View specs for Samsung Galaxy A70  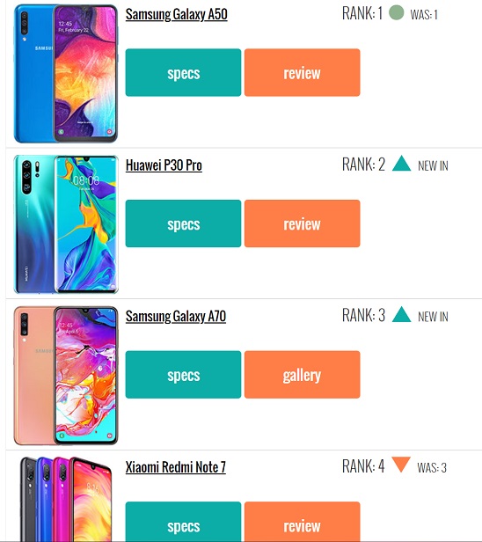(x=183, y=374)
